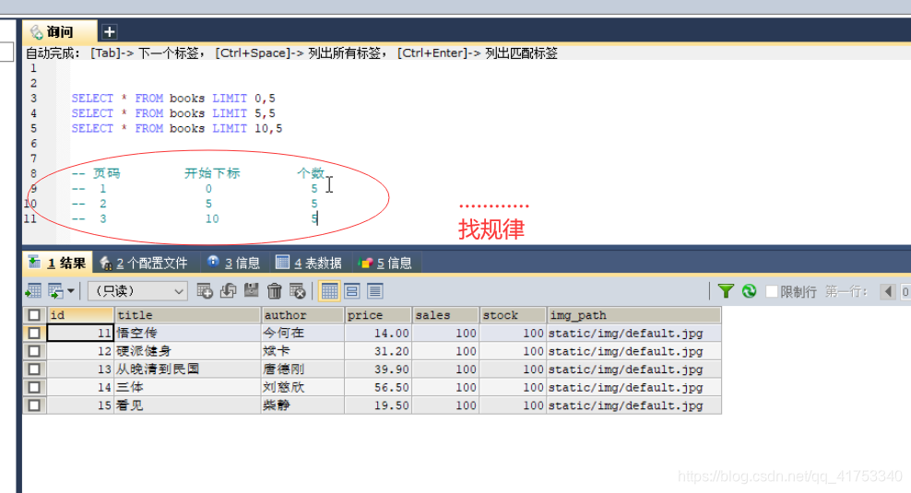Image resolution: width=911 pixels, height=493 pixels.
Task: Open the read-only (只读) combo box
Action: click(x=137, y=291)
